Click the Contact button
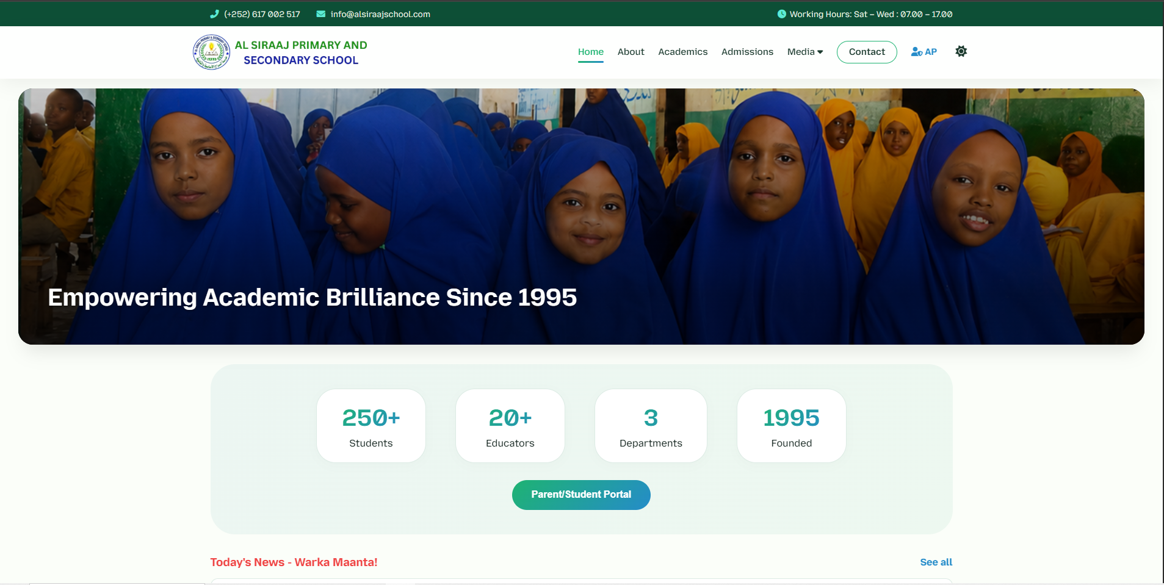The width and height of the screenshot is (1164, 585). (x=867, y=52)
